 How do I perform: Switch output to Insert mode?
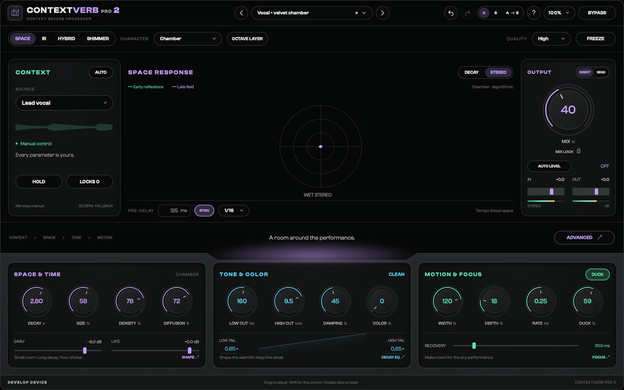(x=585, y=72)
